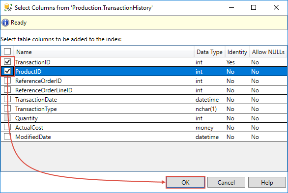The width and height of the screenshot is (288, 193).
Task: Select the ActualCost row name
Action: pyautogui.click(x=29, y=128)
